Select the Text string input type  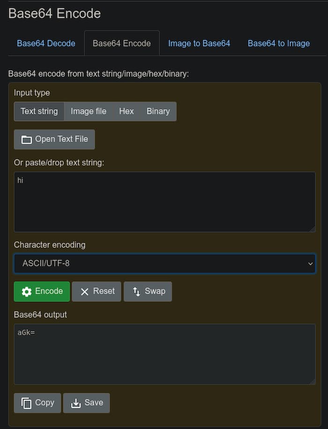click(39, 111)
